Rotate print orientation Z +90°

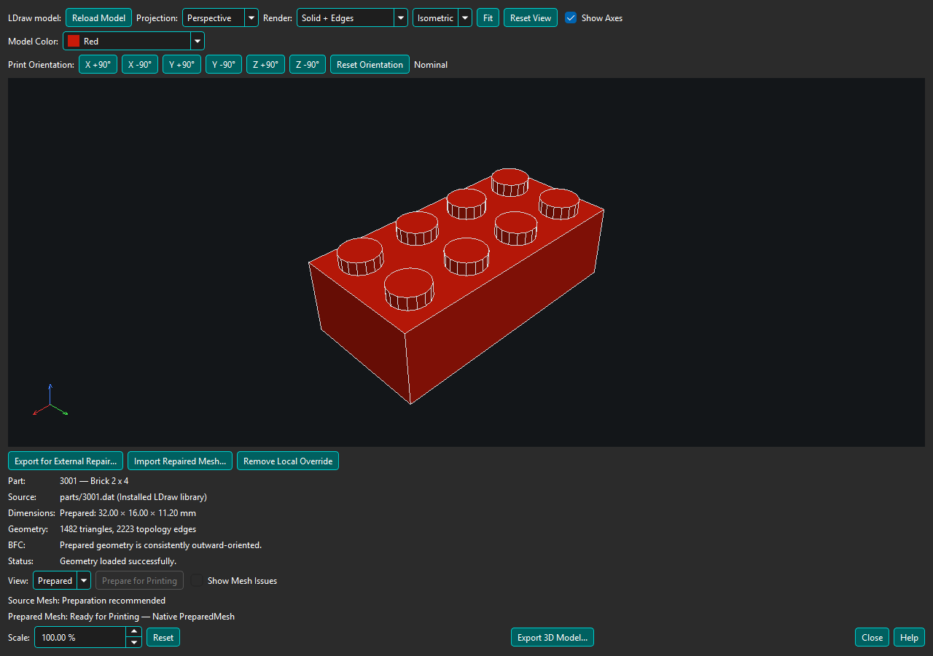265,64
